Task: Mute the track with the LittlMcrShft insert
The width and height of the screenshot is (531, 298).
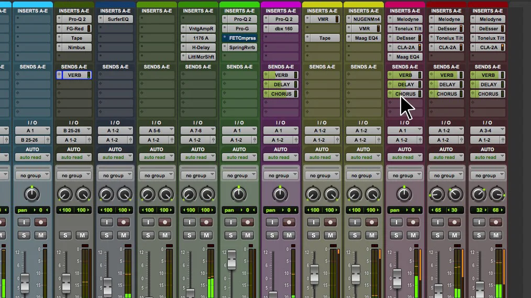Action: click(x=206, y=235)
